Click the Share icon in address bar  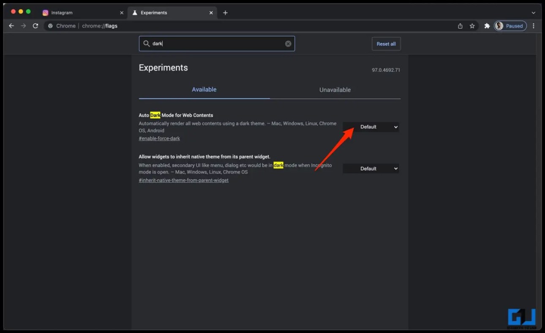tap(460, 26)
